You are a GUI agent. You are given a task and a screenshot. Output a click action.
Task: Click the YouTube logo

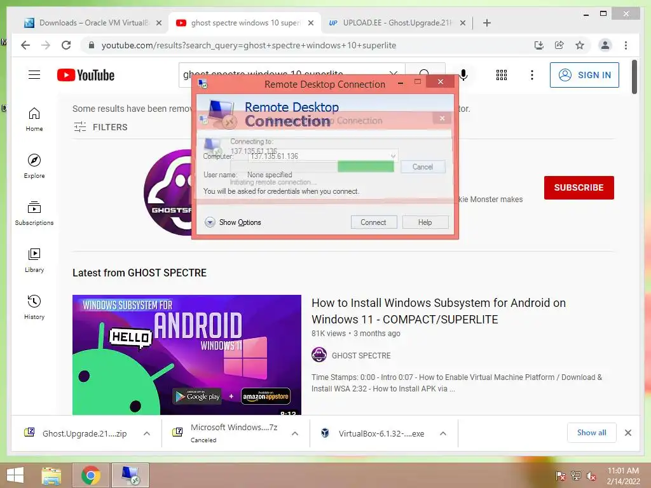click(86, 75)
